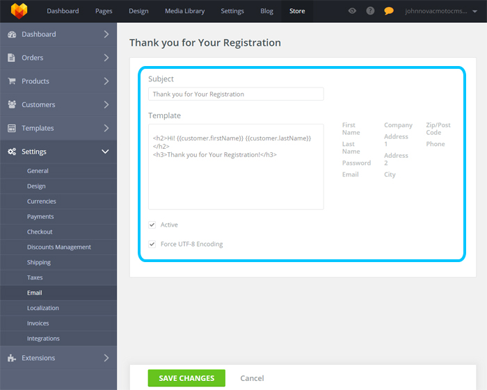Toggle Force UTF-8 Encoding checkbox
The image size is (487, 390).
click(x=152, y=244)
